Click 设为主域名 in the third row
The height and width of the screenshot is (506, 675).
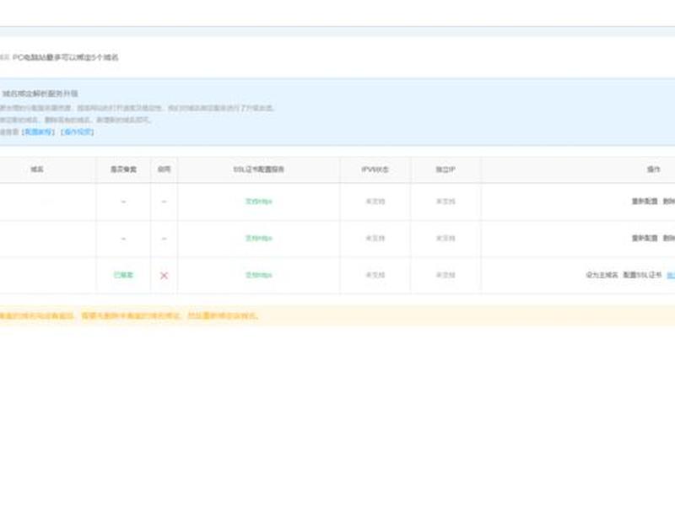point(602,275)
